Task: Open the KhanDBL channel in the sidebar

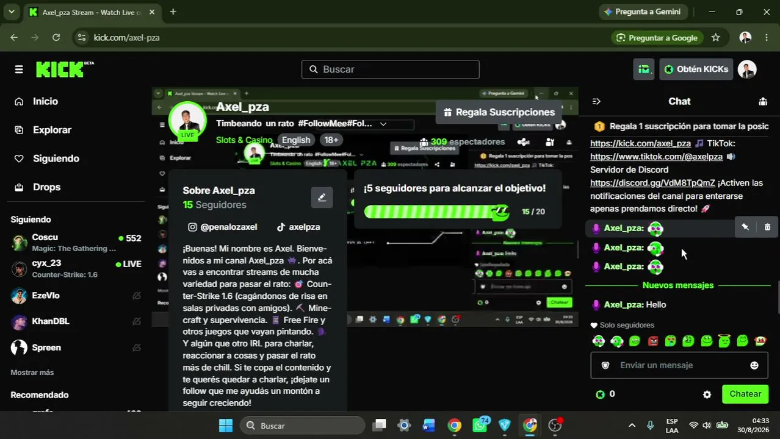Action: 76,321
